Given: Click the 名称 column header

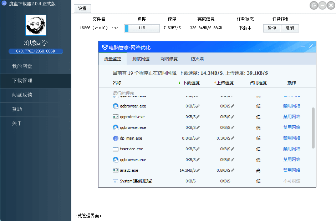Looking at the screenshot, I should tap(117, 83).
